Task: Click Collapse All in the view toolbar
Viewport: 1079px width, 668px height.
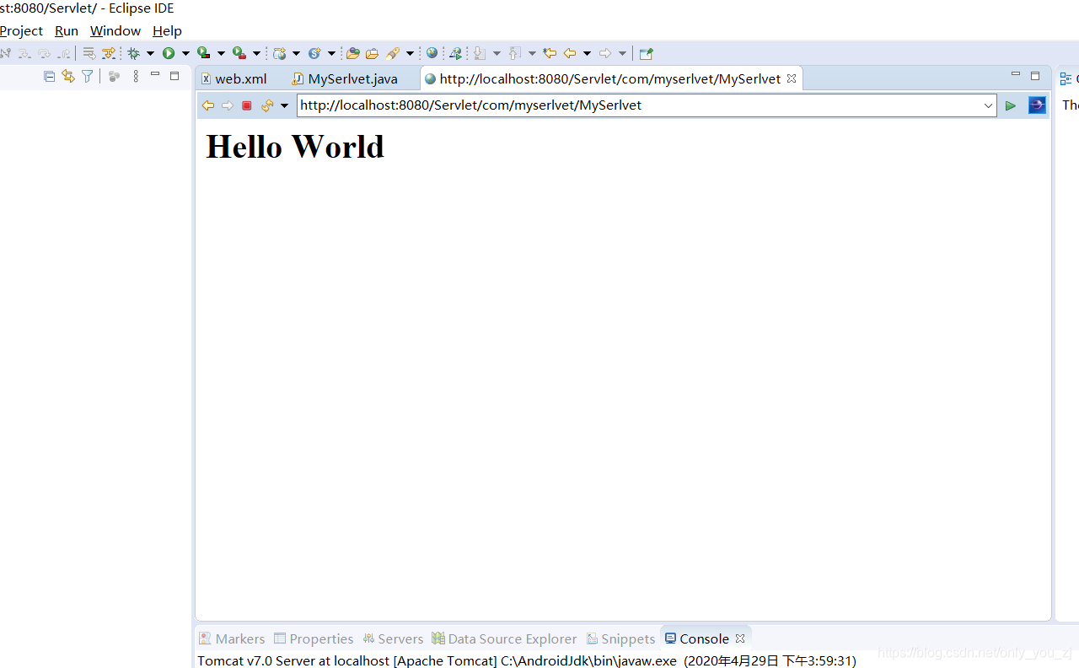Action: pyautogui.click(x=48, y=76)
